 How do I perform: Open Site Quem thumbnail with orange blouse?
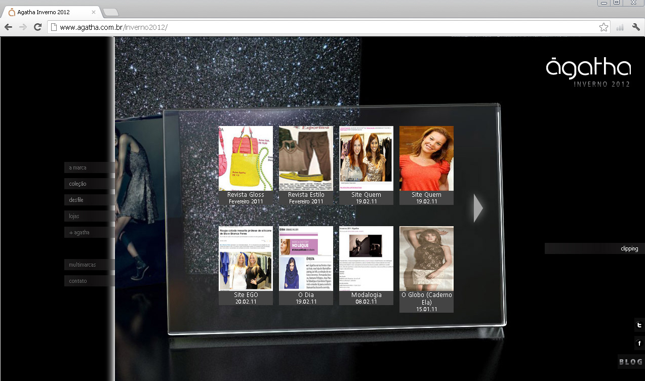(x=426, y=158)
